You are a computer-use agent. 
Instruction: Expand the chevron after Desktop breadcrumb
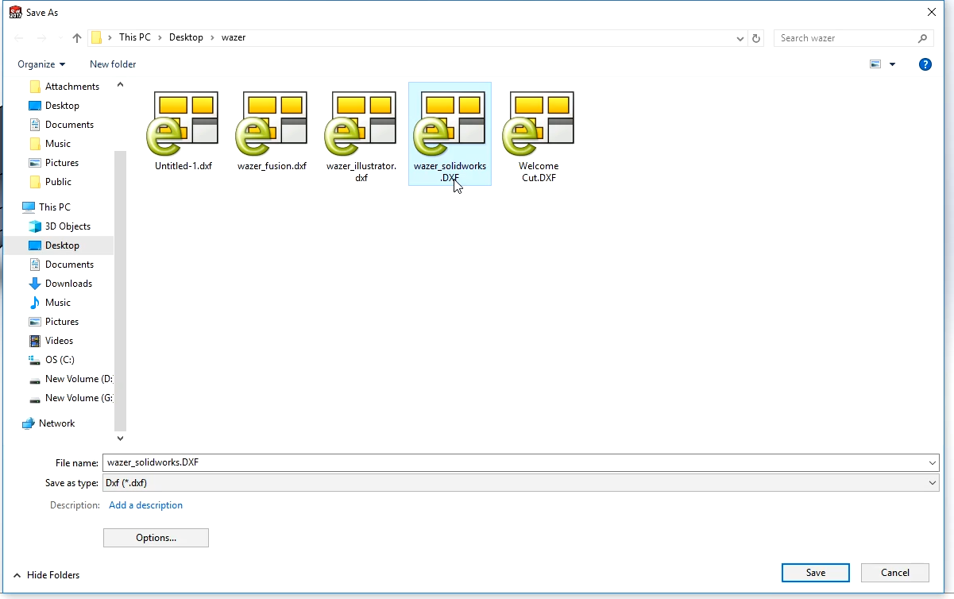pyautogui.click(x=213, y=37)
